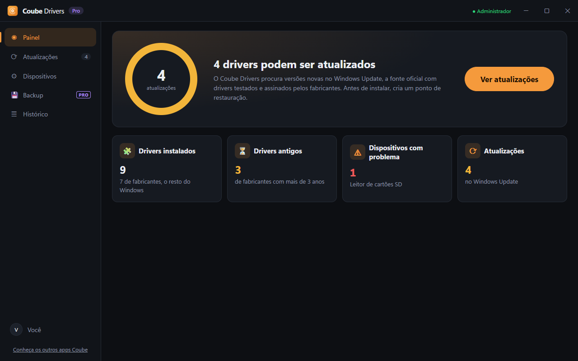Click the refresh icon on Atualizações card
Viewport: 578px width, 361px height.
[x=473, y=151]
